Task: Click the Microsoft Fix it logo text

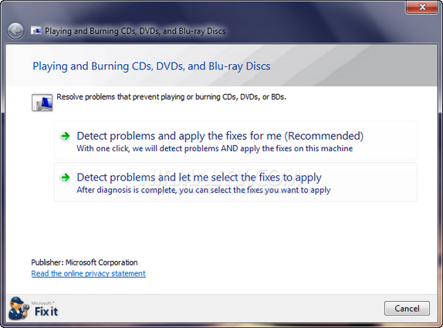Action: pyautogui.click(x=44, y=309)
